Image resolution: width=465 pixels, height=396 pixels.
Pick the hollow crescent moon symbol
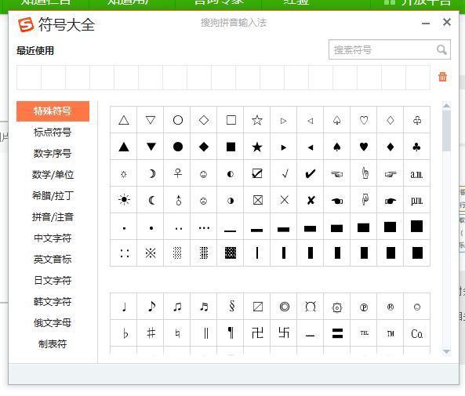(x=152, y=173)
